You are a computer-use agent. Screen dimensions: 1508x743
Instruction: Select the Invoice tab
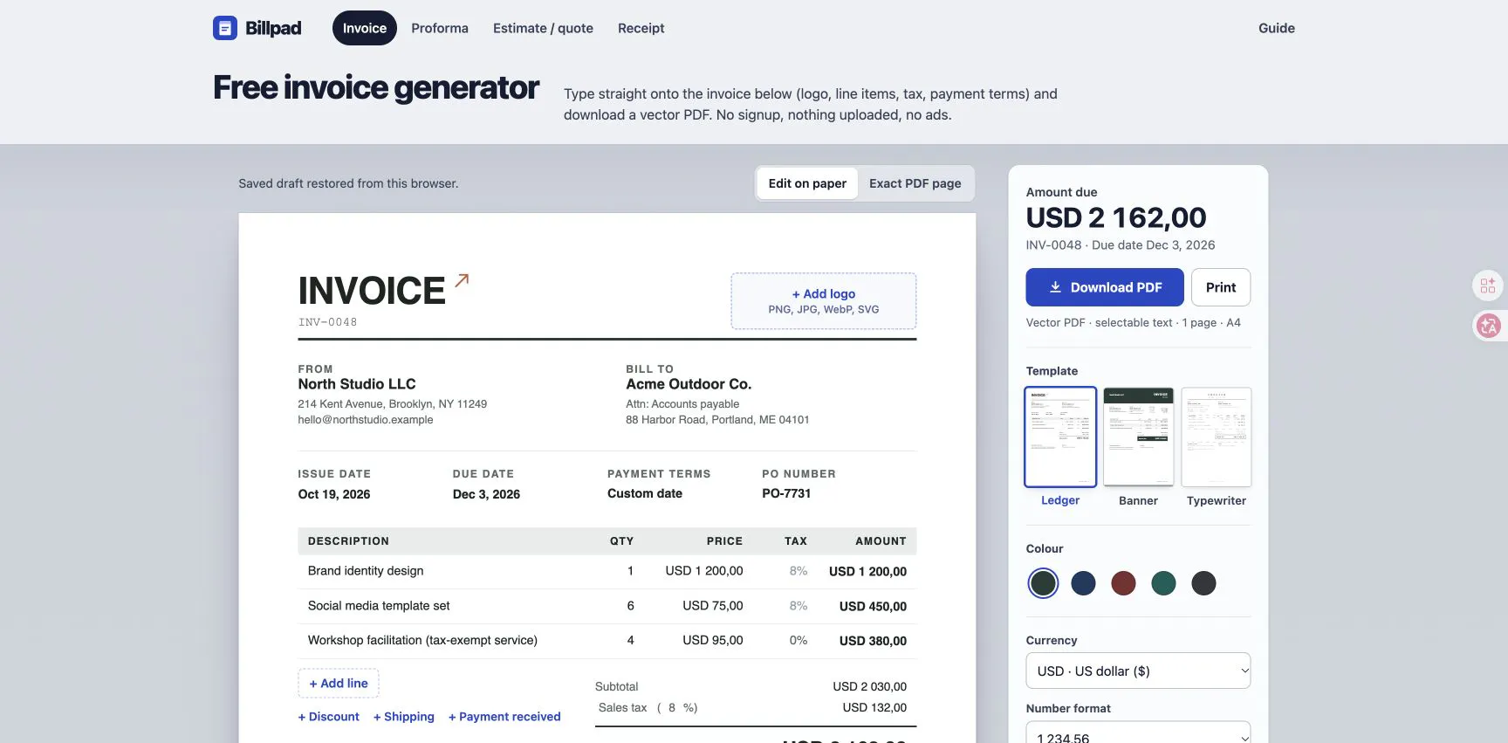365,28
